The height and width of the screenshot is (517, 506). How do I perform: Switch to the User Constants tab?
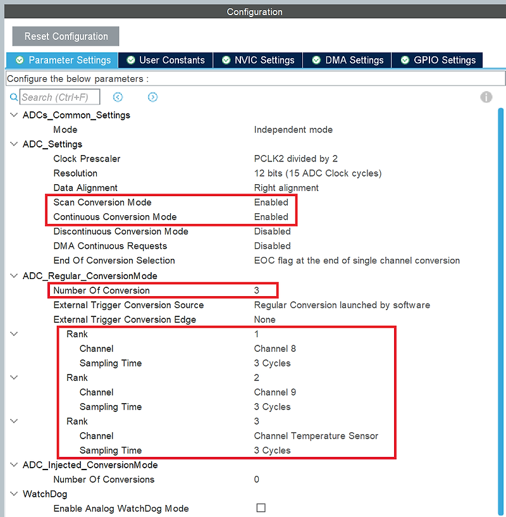coord(171,59)
